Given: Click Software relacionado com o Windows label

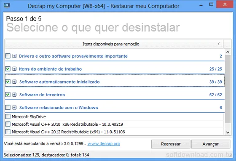Looking at the screenshot, I should [x=59, y=108].
